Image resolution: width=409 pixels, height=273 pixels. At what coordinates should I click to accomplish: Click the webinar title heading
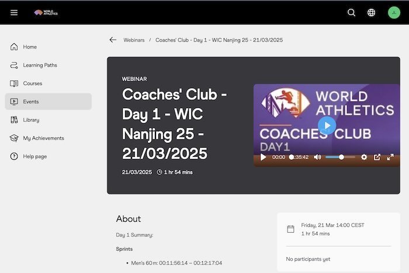tap(174, 124)
